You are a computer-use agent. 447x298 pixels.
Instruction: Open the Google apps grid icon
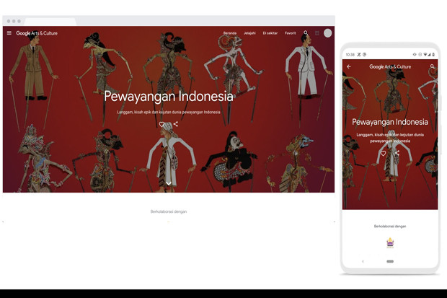(x=317, y=33)
